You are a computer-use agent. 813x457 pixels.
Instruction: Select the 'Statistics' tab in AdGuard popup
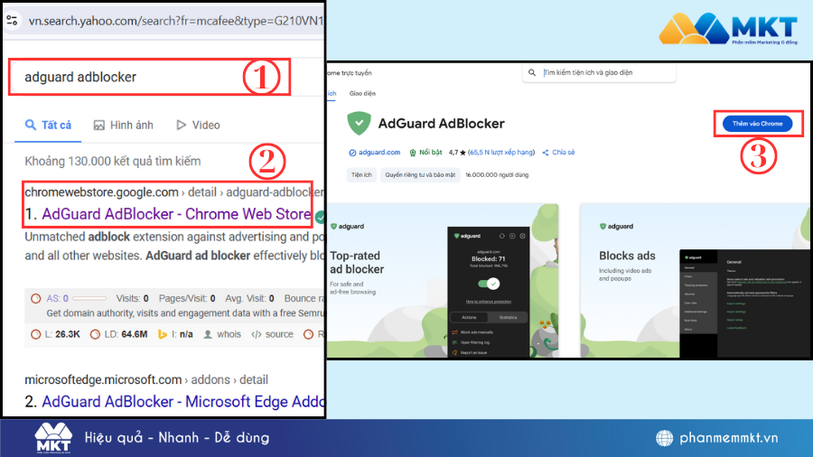pyautogui.click(x=508, y=317)
